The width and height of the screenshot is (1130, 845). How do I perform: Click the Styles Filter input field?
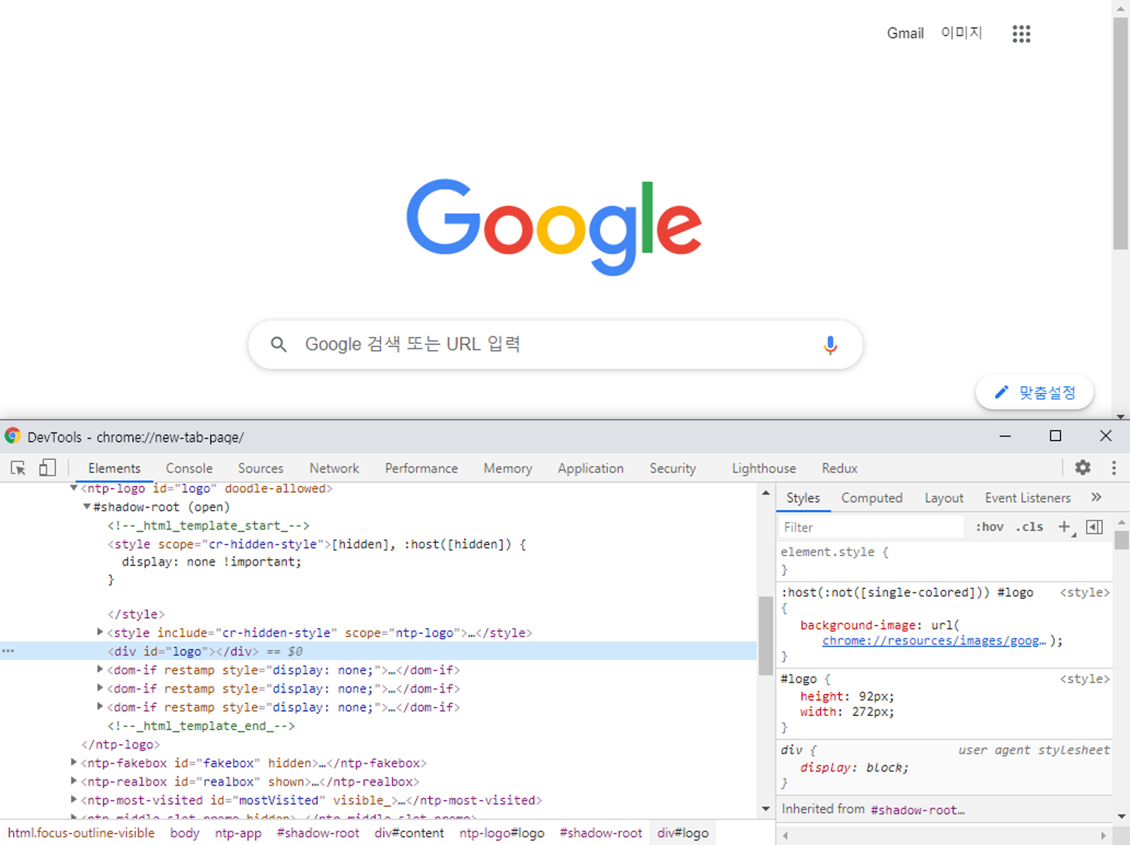(872, 527)
